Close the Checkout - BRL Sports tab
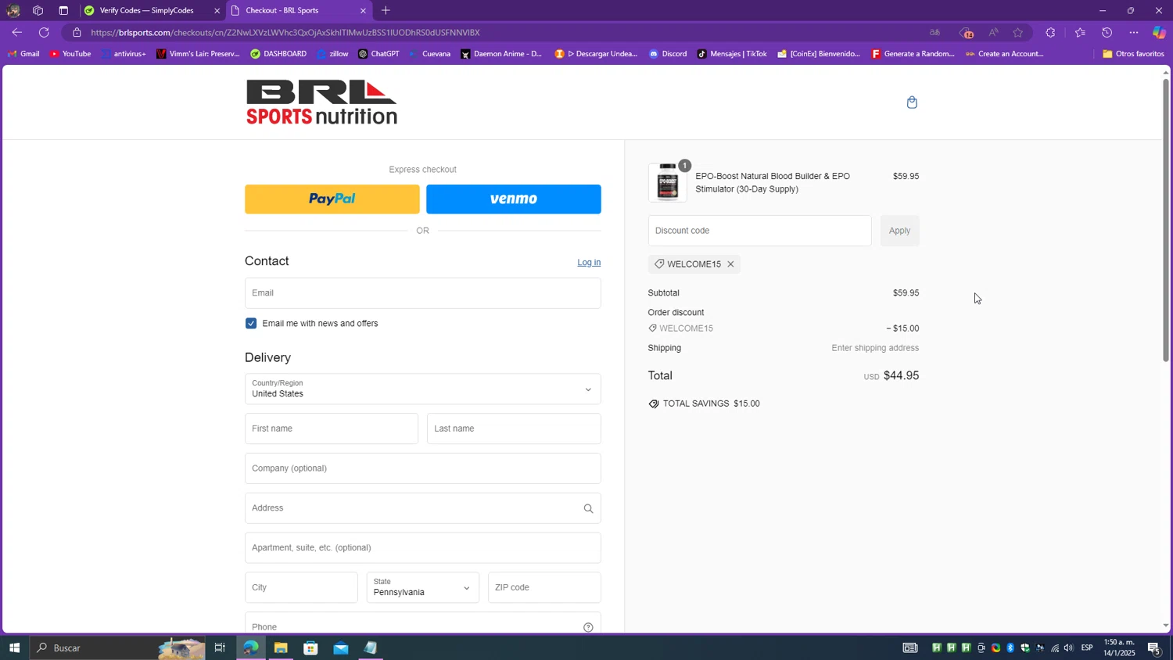This screenshot has height=660, width=1173. click(363, 11)
